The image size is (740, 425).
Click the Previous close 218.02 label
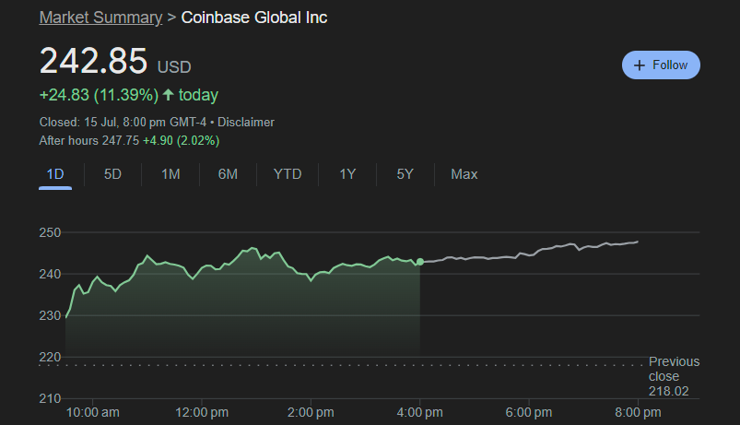(674, 376)
